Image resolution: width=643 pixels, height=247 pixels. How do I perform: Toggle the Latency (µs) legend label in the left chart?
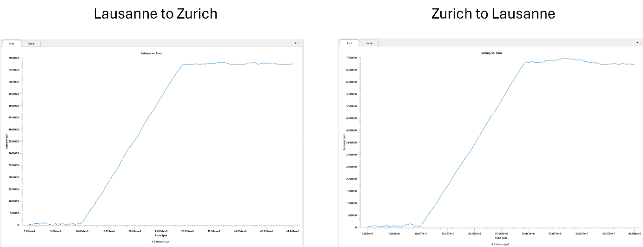coord(162,242)
